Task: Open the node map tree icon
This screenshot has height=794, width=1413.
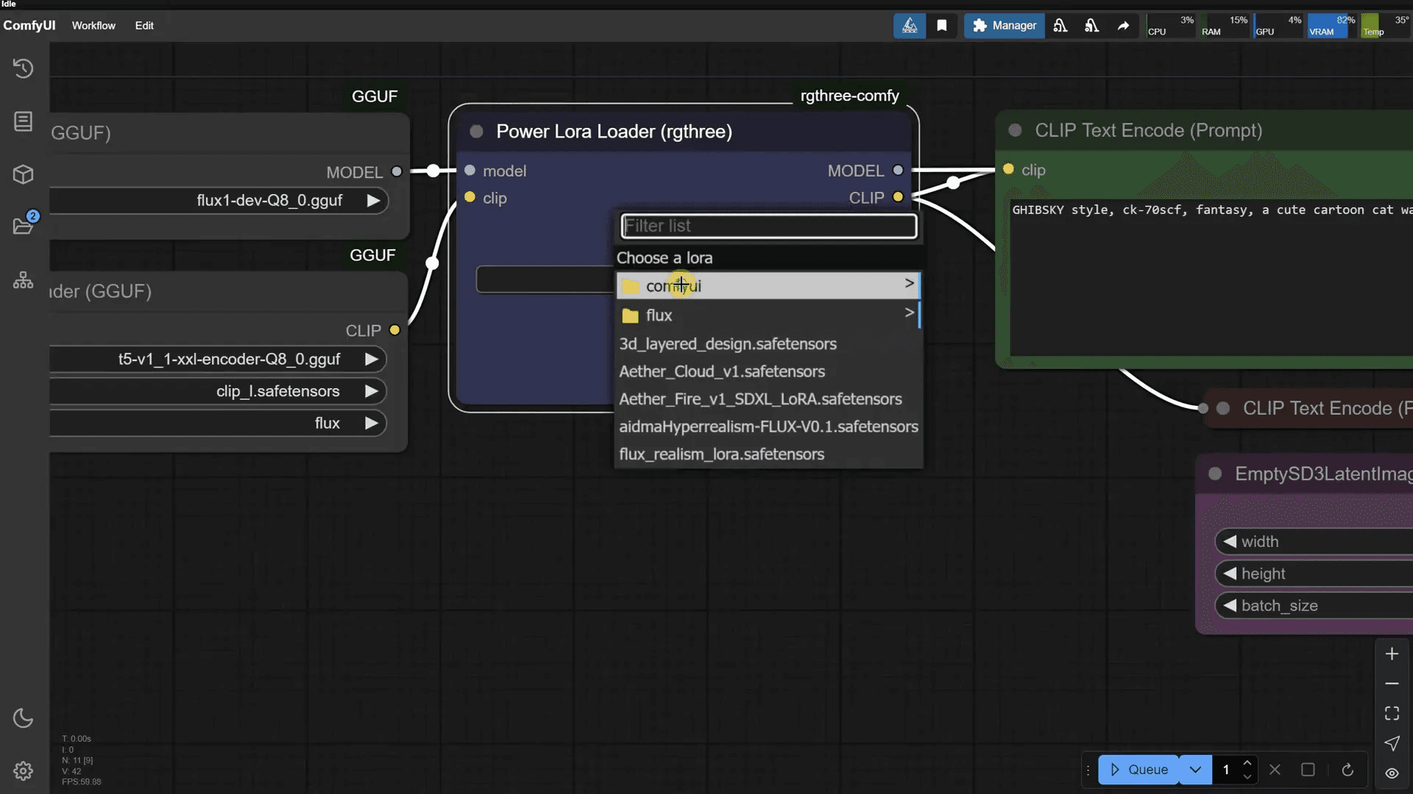Action: point(23,280)
